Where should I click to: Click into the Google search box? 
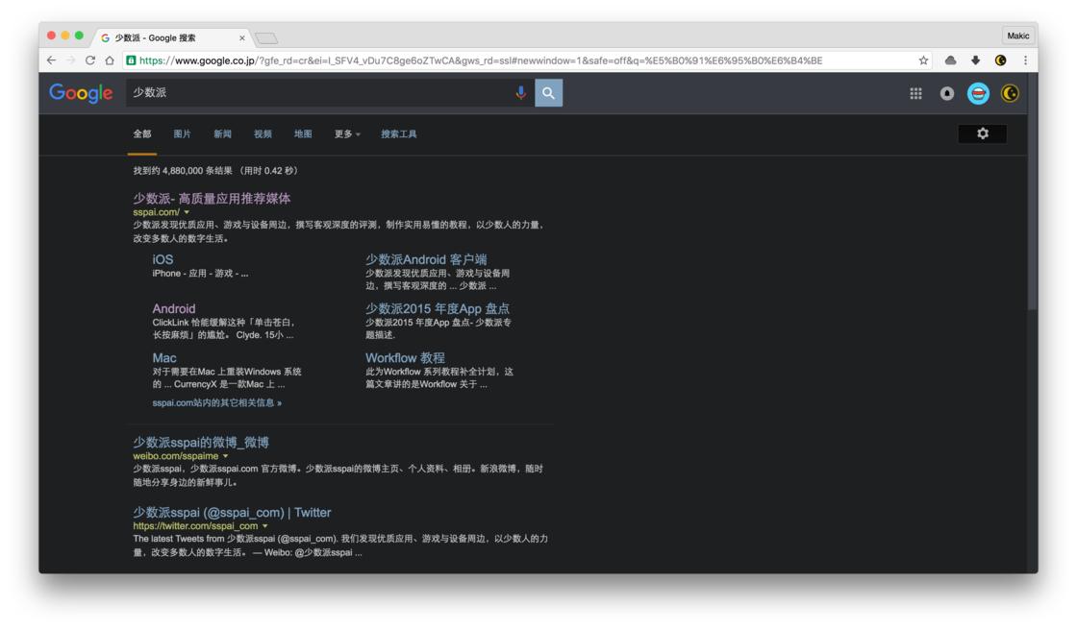click(x=317, y=93)
